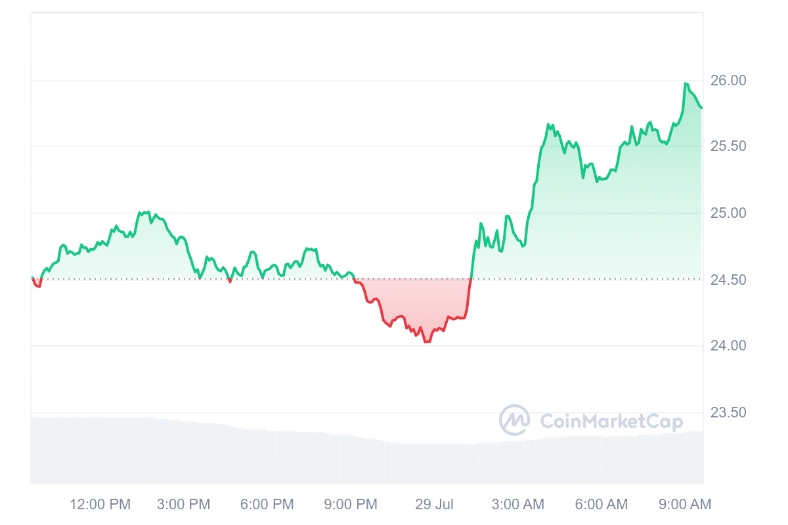Click the 25.50 price axis label
Screen dimensions: 788x525
[728, 146]
